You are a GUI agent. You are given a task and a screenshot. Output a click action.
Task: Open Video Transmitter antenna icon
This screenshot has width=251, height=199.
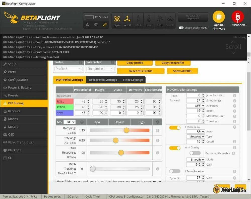(x=5, y=142)
